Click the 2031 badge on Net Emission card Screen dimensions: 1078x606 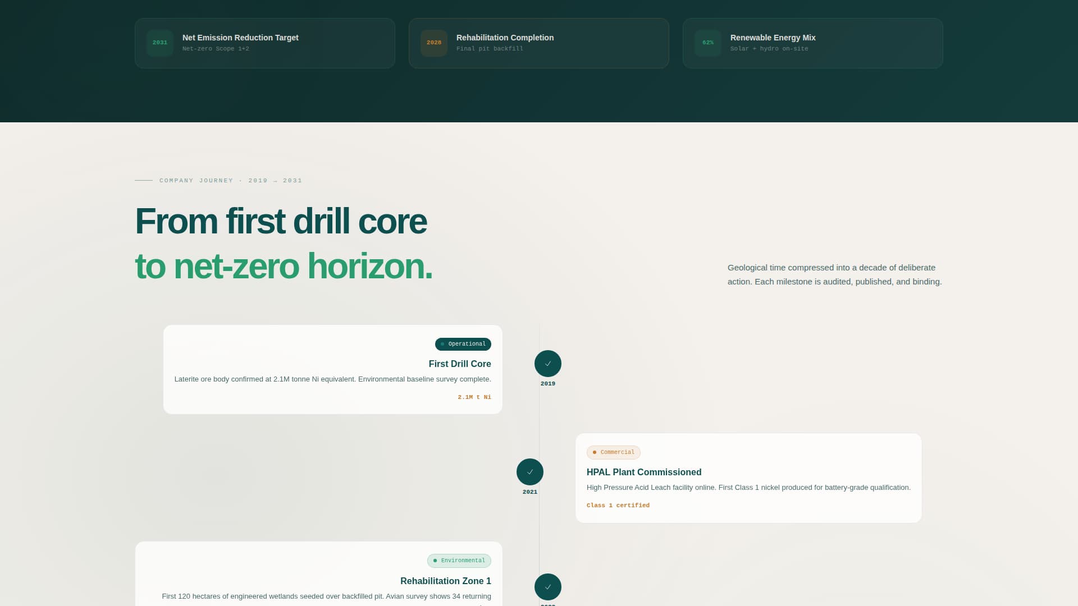[160, 43]
